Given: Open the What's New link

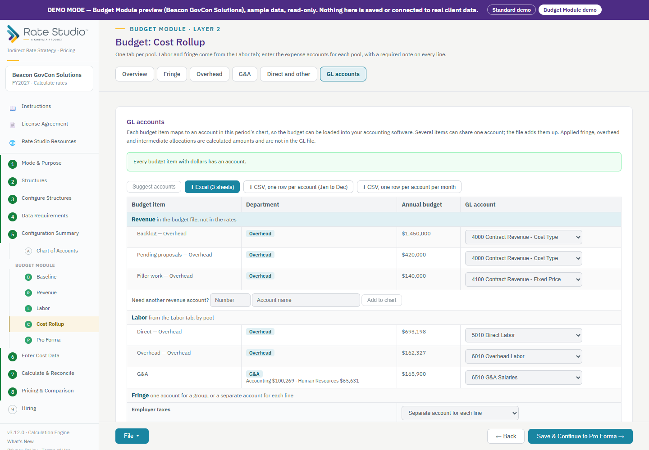Looking at the screenshot, I should click(20, 441).
